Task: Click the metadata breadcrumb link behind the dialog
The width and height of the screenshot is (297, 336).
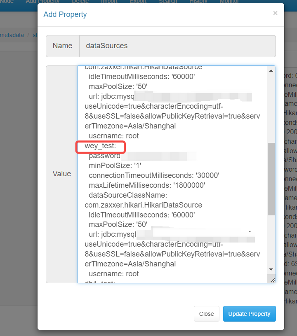Action: click(12, 35)
